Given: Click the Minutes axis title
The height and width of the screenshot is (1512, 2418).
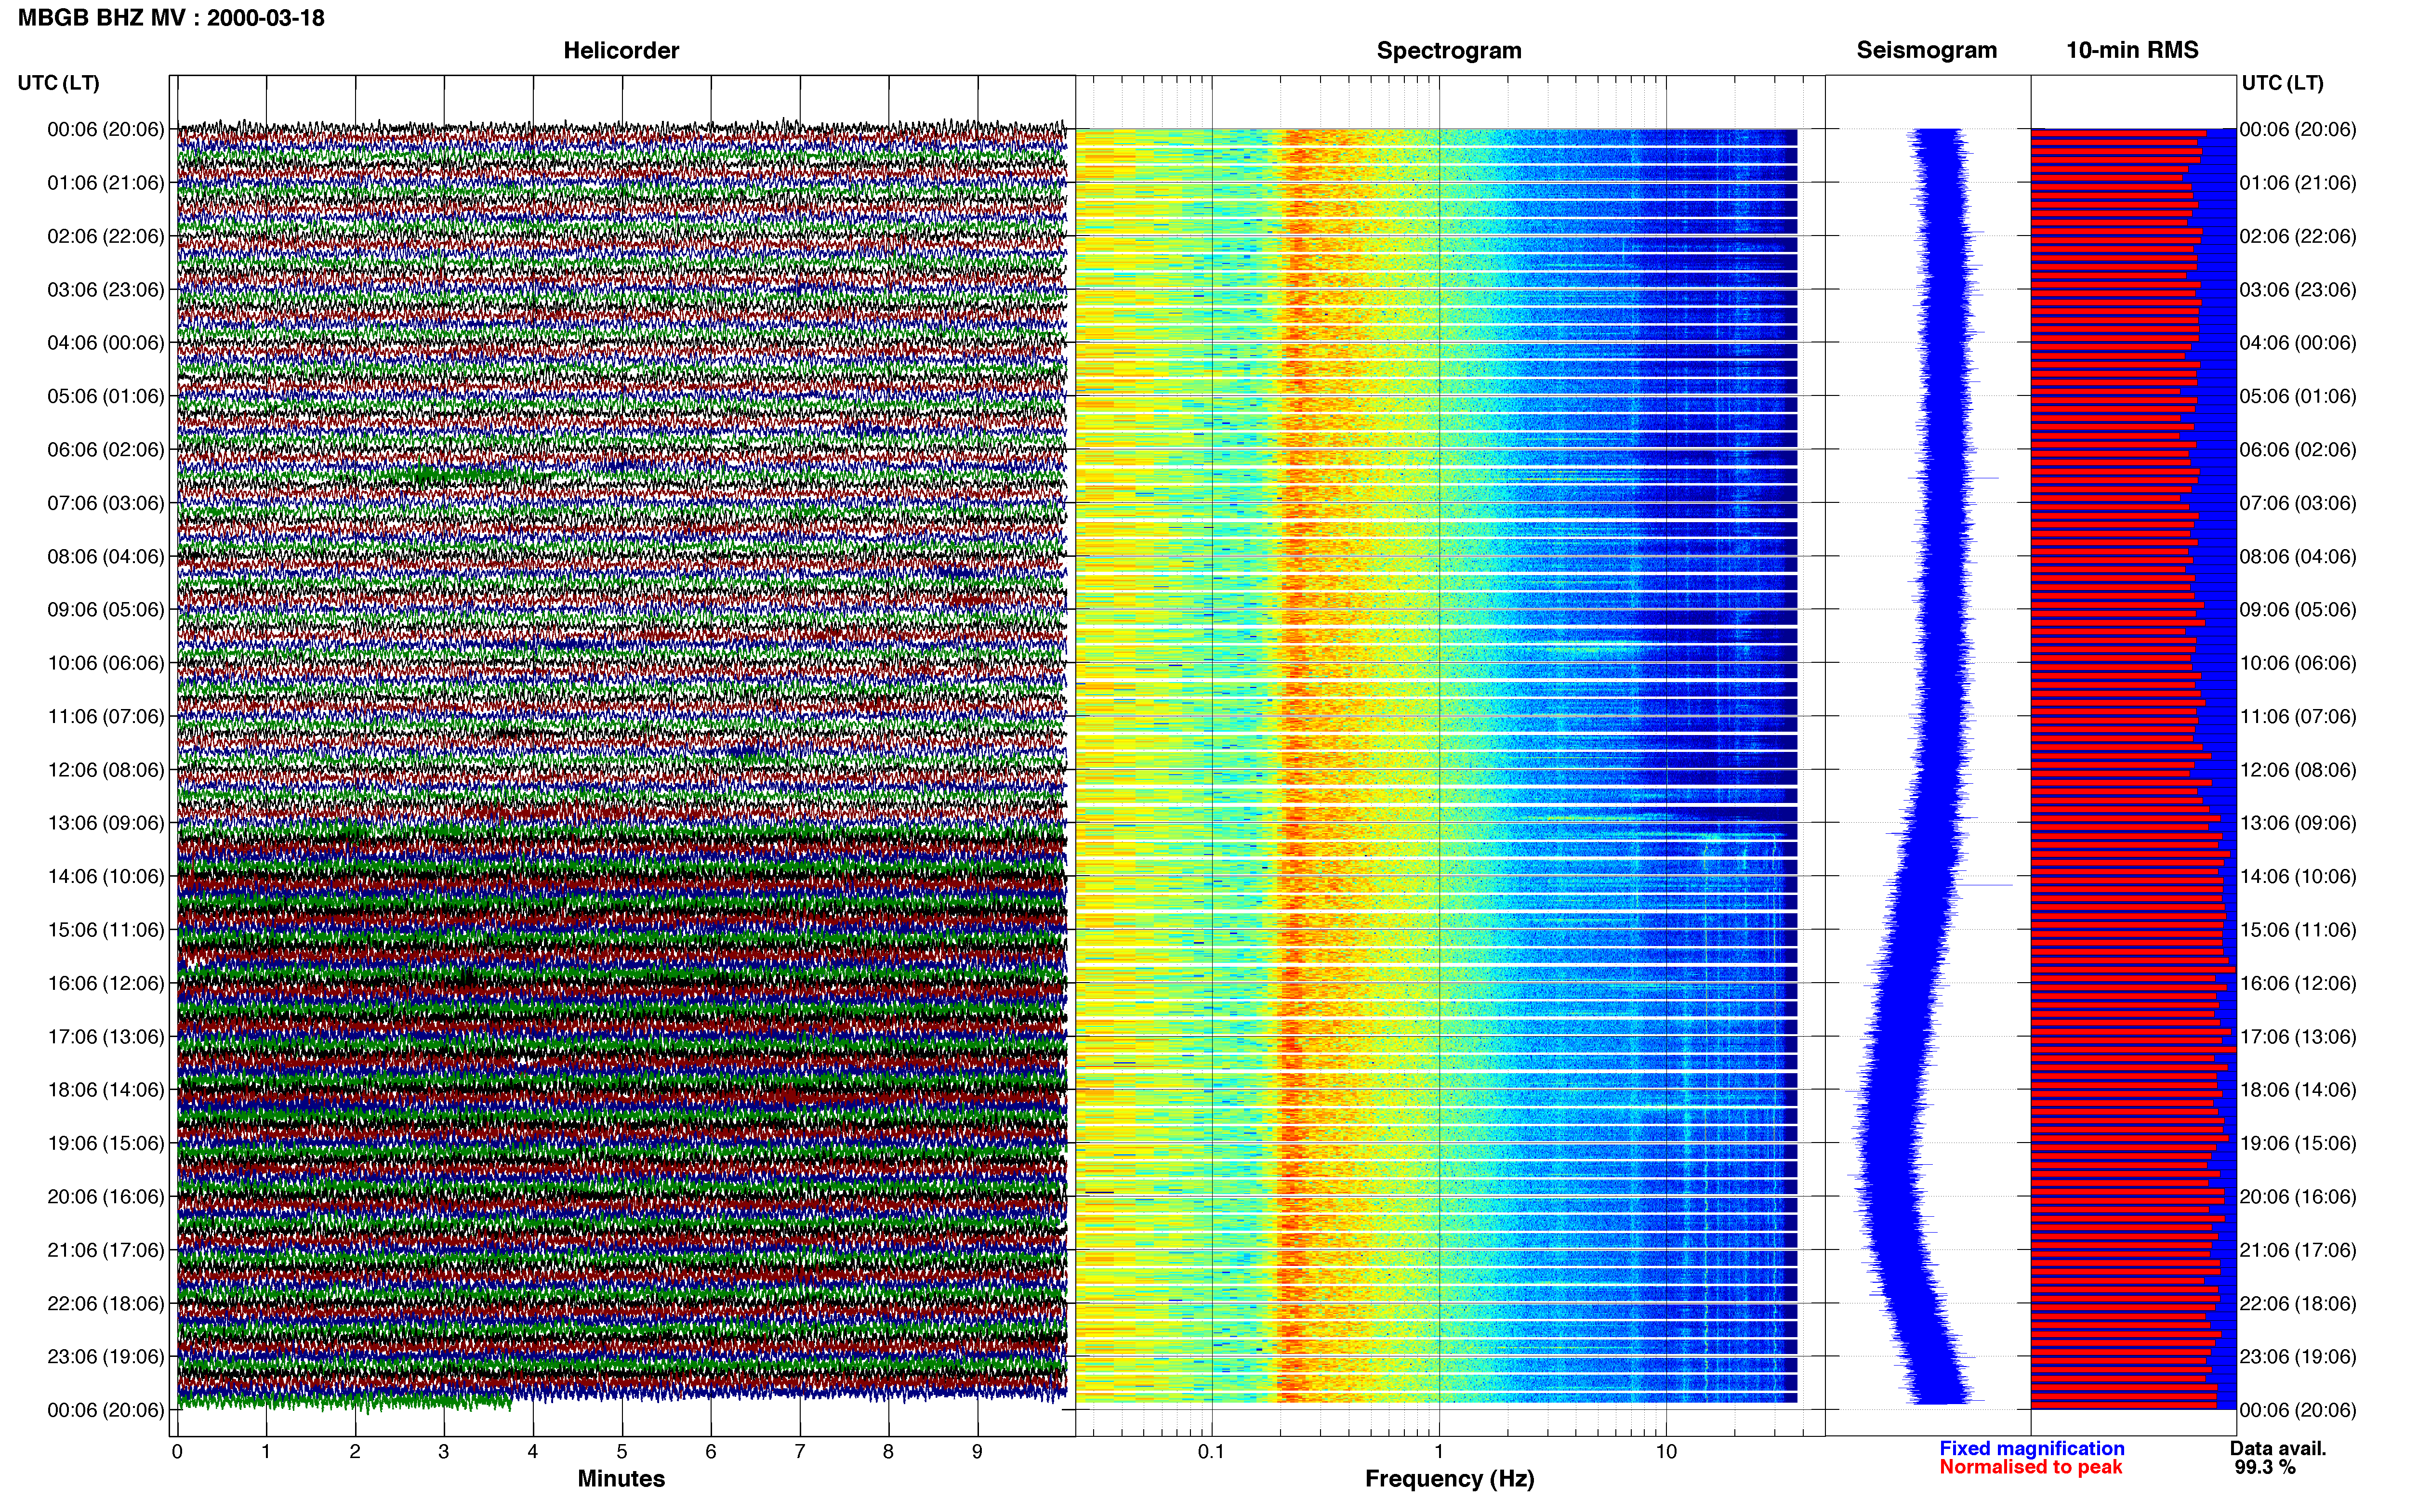Looking at the screenshot, I should pos(621,1479).
